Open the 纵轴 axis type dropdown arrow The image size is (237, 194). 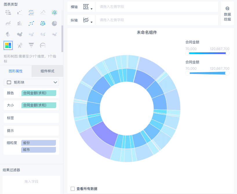coord(92,22)
